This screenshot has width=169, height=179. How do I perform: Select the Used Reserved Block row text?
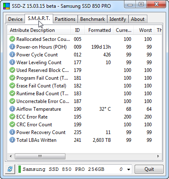43,70
